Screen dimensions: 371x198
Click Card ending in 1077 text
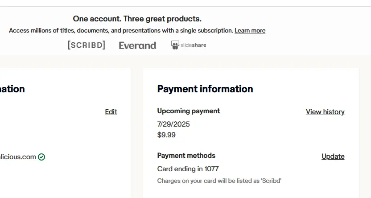[188, 169]
